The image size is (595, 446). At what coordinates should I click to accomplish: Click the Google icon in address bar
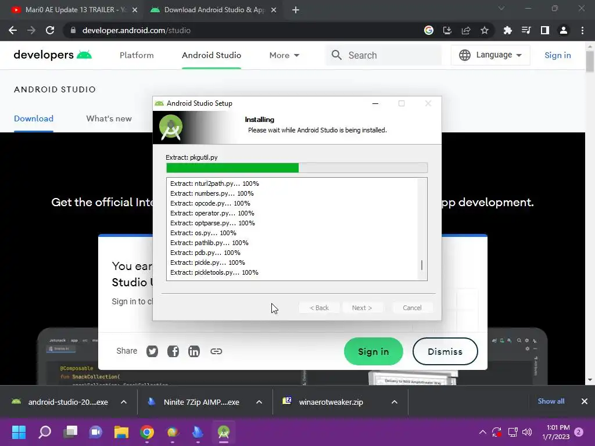[429, 30]
